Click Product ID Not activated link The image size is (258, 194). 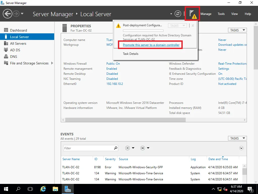pyautogui.click(x=227, y=84)
